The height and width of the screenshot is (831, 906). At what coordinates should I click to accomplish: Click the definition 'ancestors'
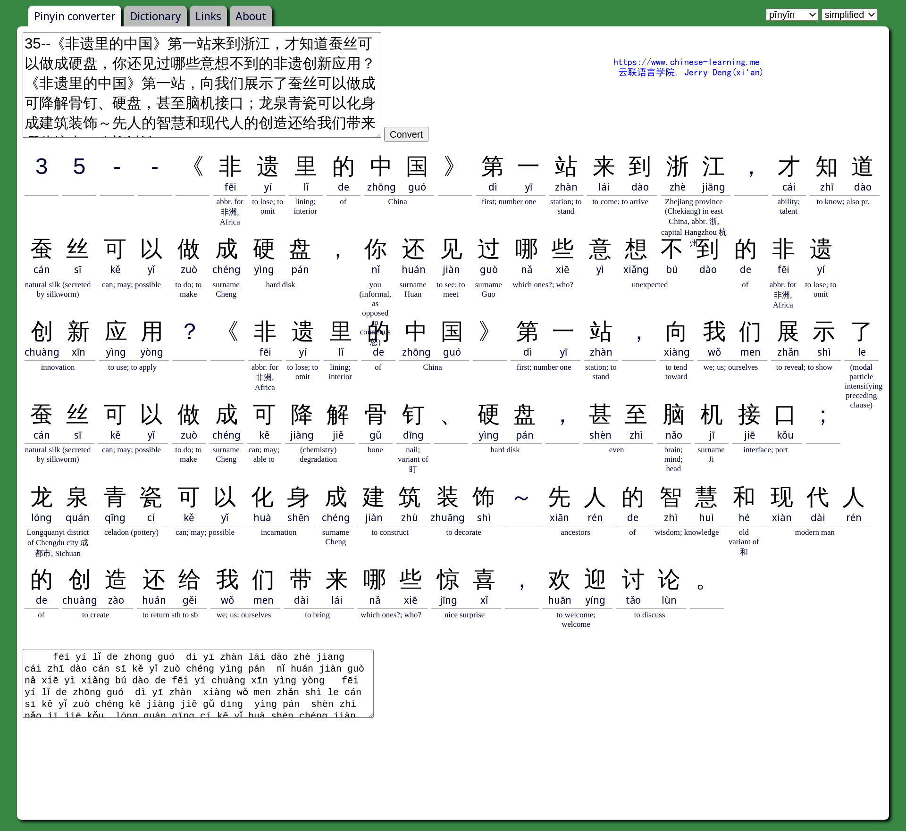tap(575, 532)
